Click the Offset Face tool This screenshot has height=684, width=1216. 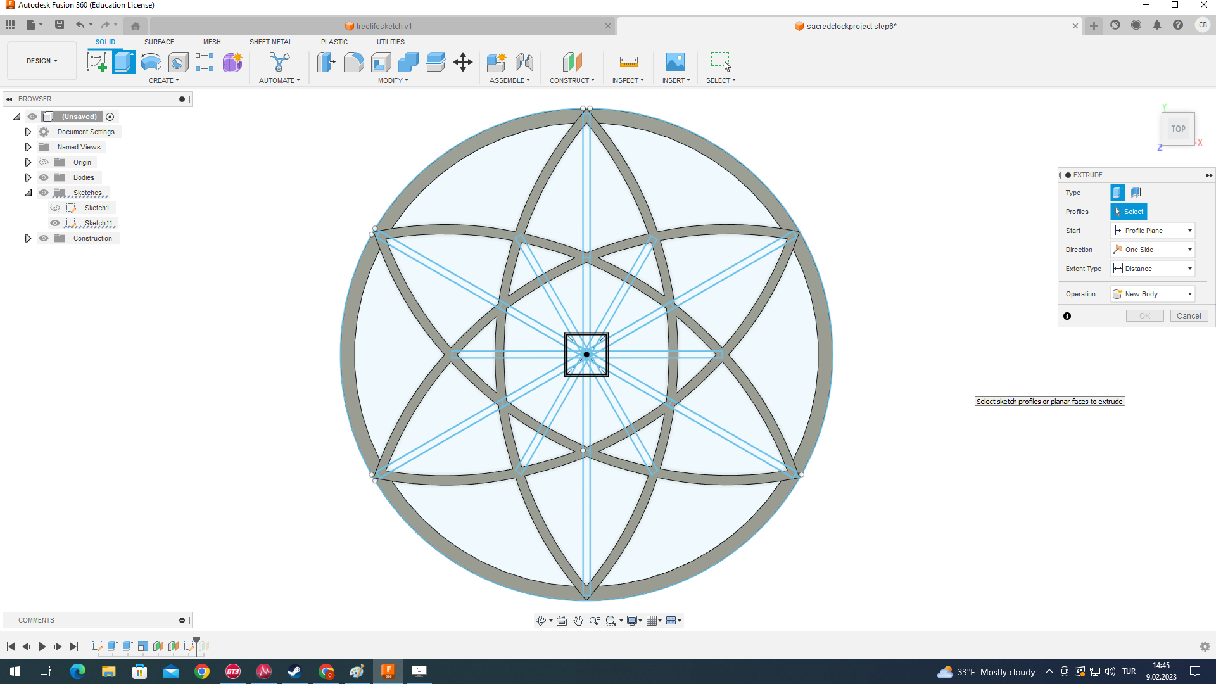tap(436, 62)
